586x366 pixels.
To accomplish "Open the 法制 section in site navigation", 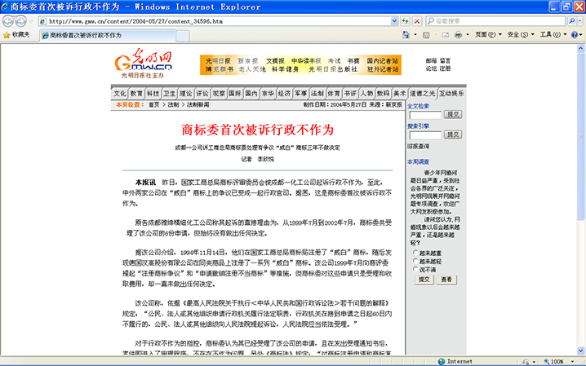I will point(317,94).
